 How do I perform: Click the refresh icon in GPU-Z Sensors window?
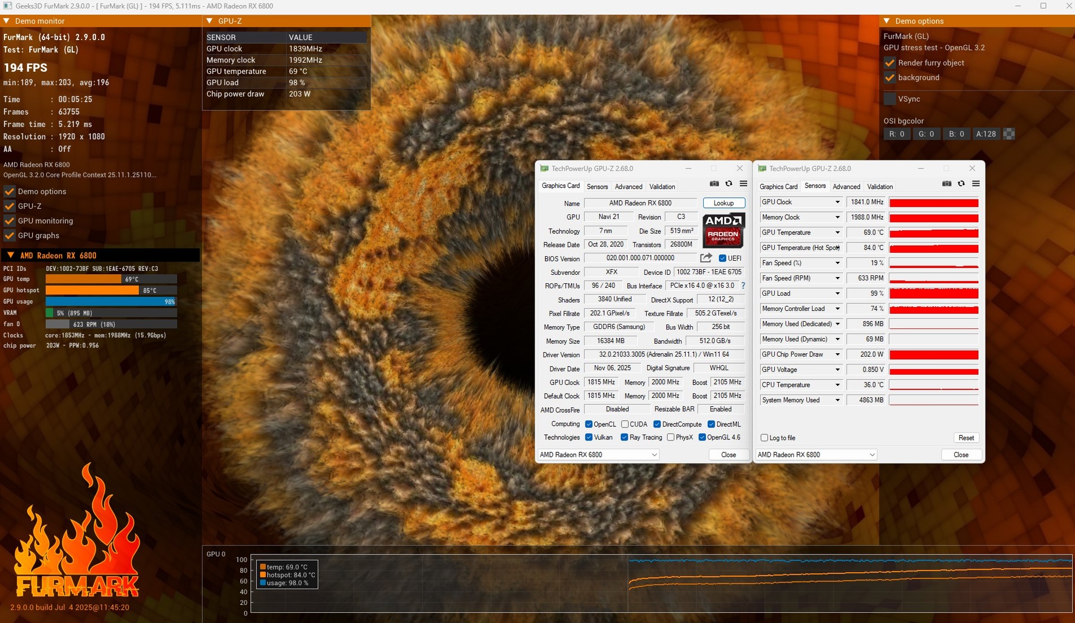tap(961, 184)
